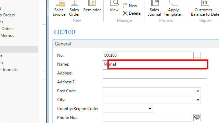This screenshot has height=123, width=219.
Task: Open the Sales Journal process icon
Action: (x=155, y=3)
